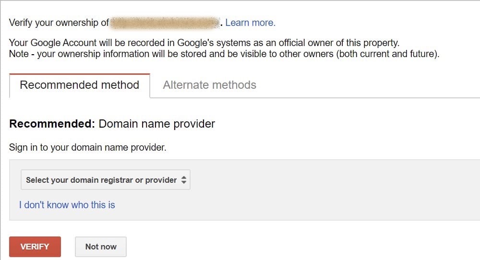480x260 pixels.
Task: Click the "Sign in to your domain name provider" text
Action: pyautogui.click(x=87, y=147)
